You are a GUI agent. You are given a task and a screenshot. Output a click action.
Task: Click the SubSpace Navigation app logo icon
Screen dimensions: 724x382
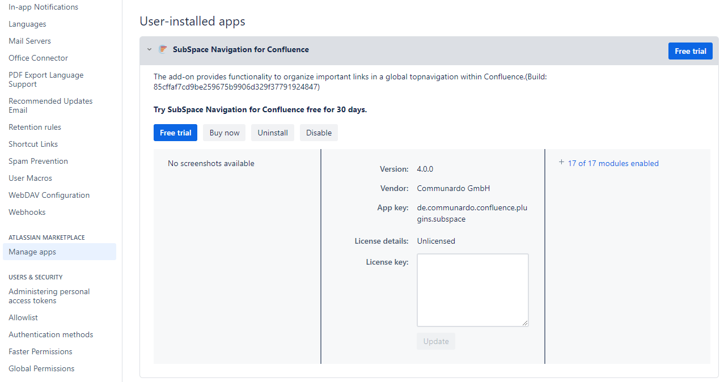click(x=163, y=49)
